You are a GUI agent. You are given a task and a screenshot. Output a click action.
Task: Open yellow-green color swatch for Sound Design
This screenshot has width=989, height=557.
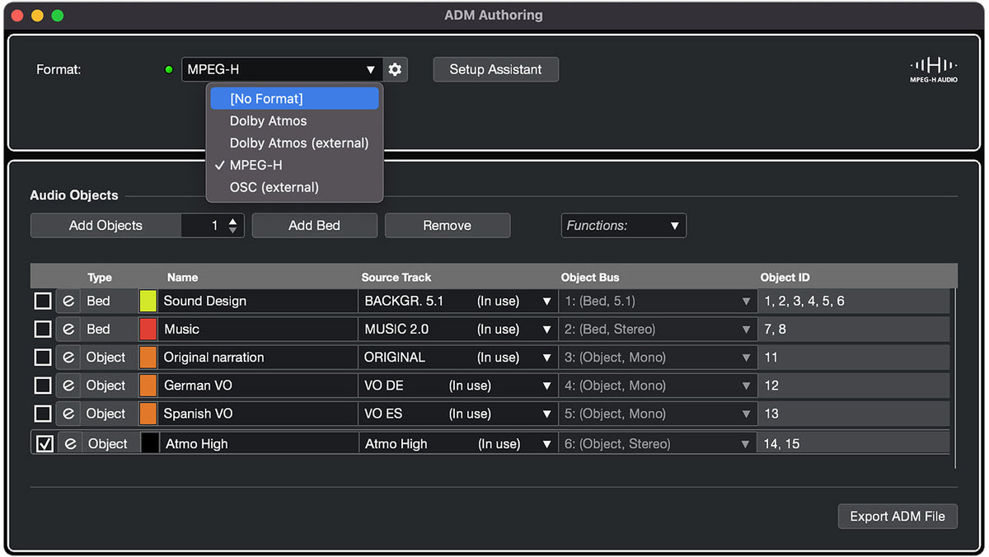click(x=148, y=302)
